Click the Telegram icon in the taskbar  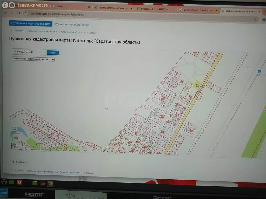(26, 182)
